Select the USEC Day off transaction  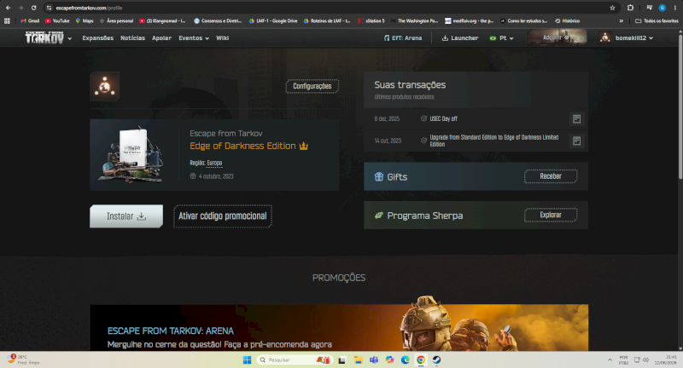click(443, 118)
